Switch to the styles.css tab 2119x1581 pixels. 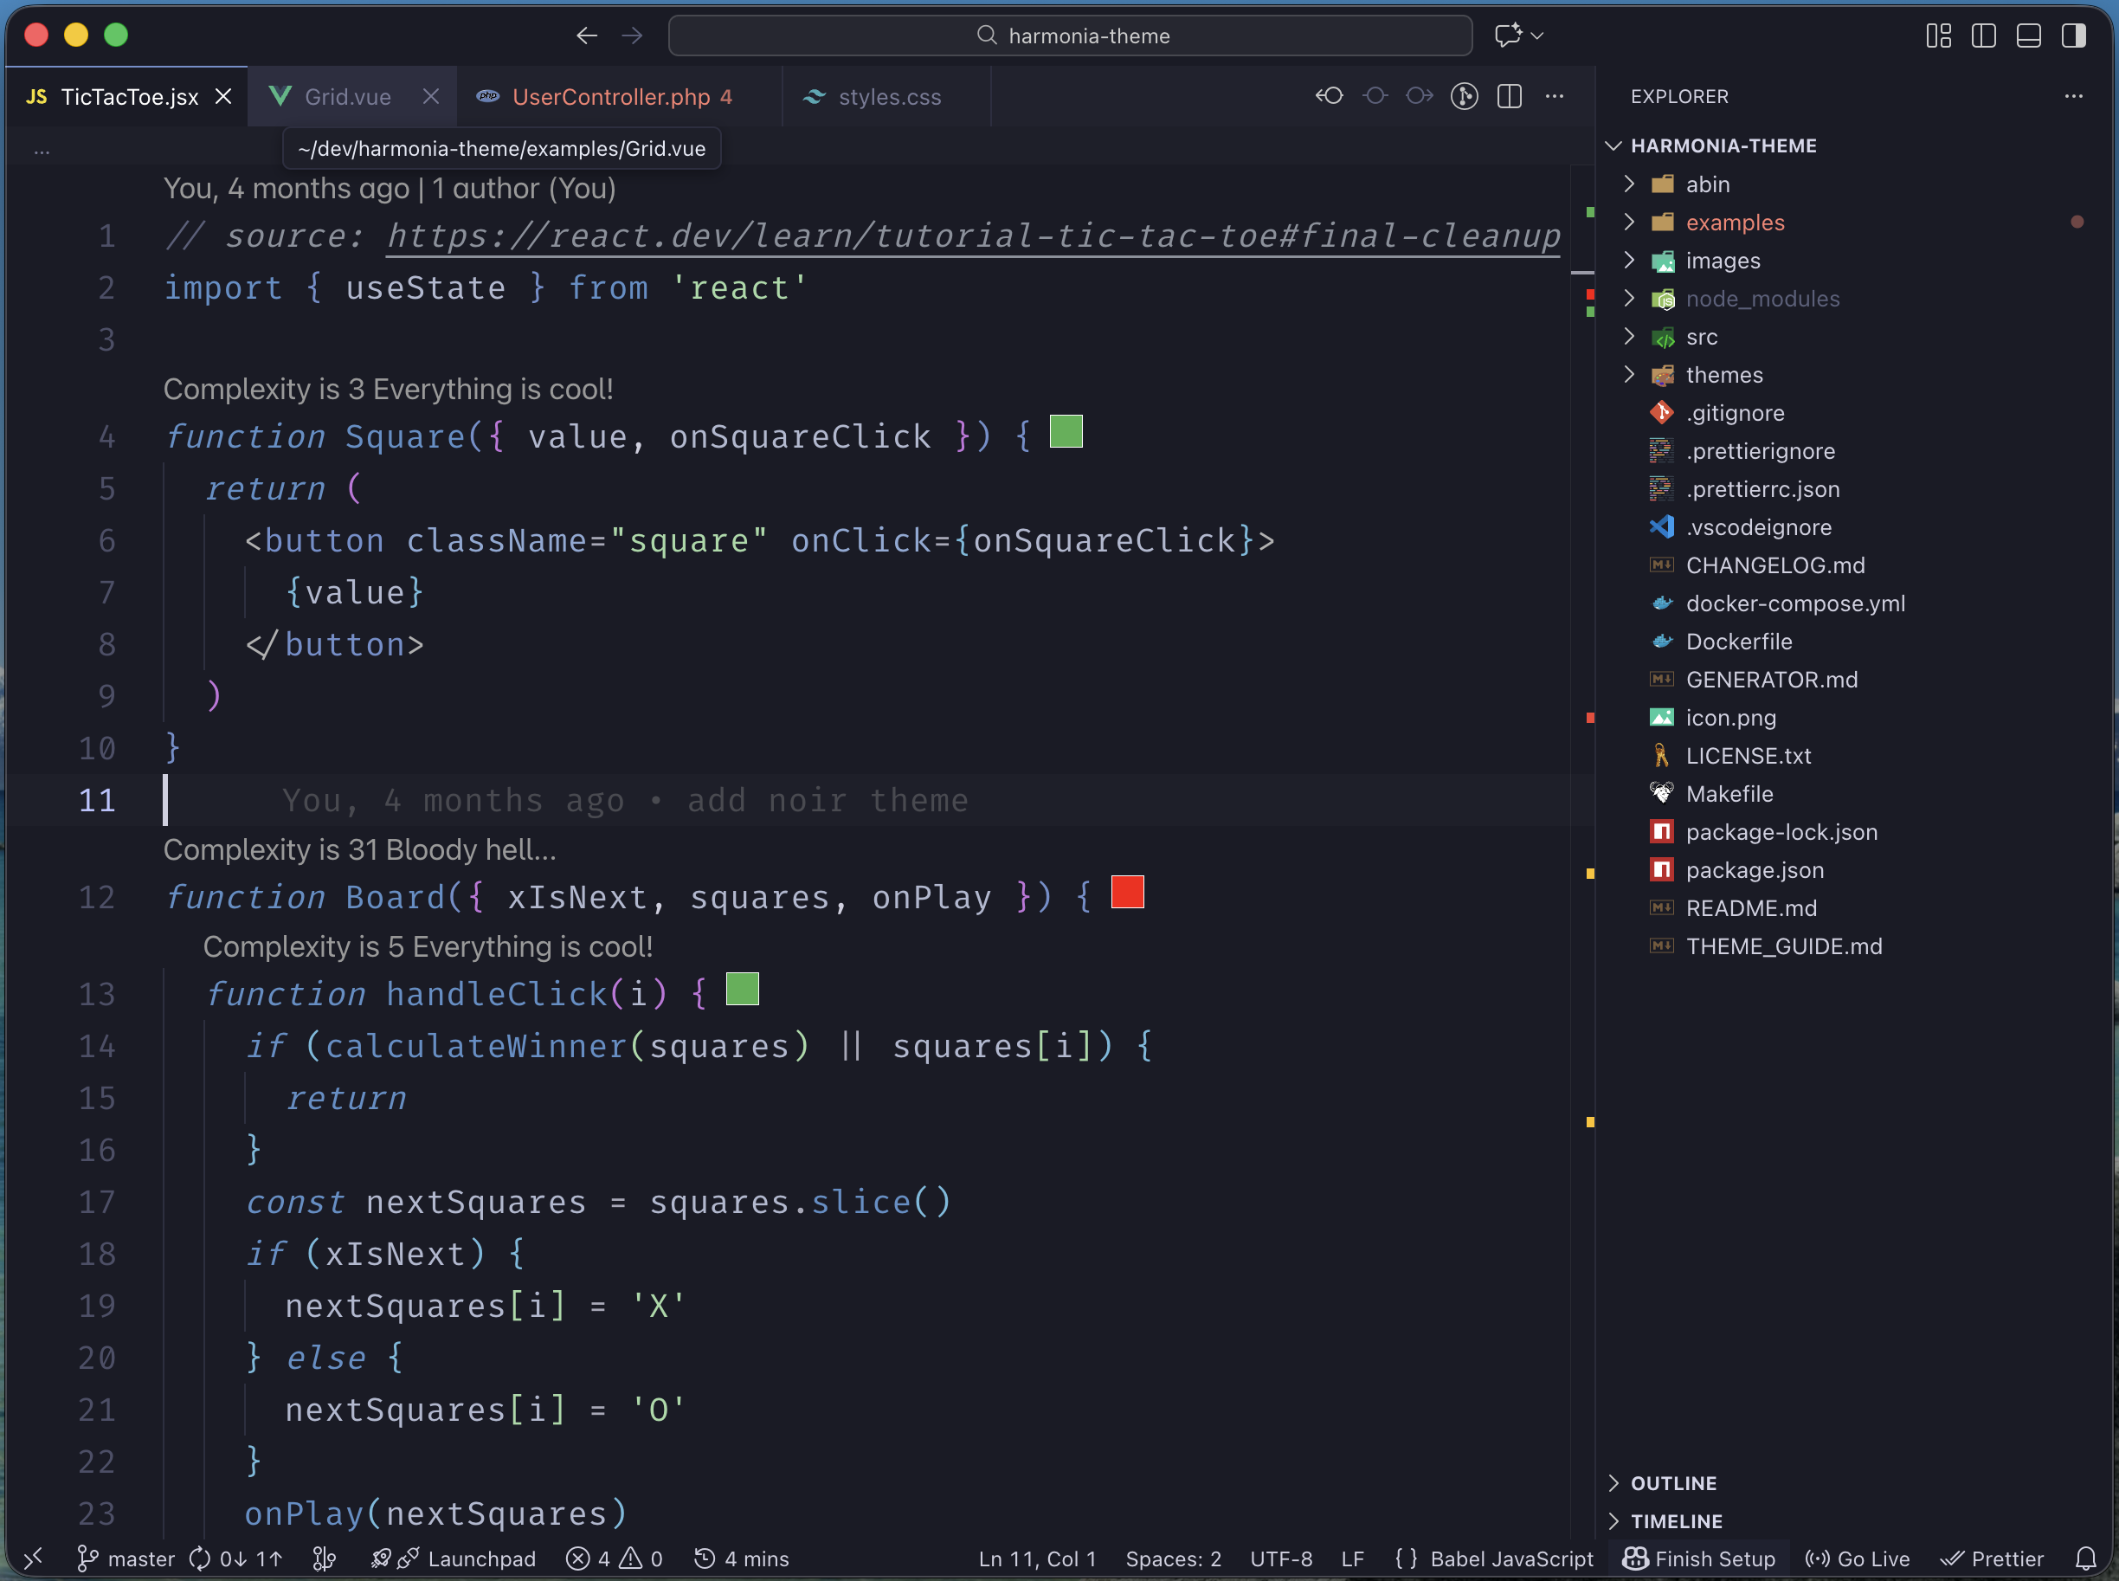pyautogui.click(x=888, y=96)
